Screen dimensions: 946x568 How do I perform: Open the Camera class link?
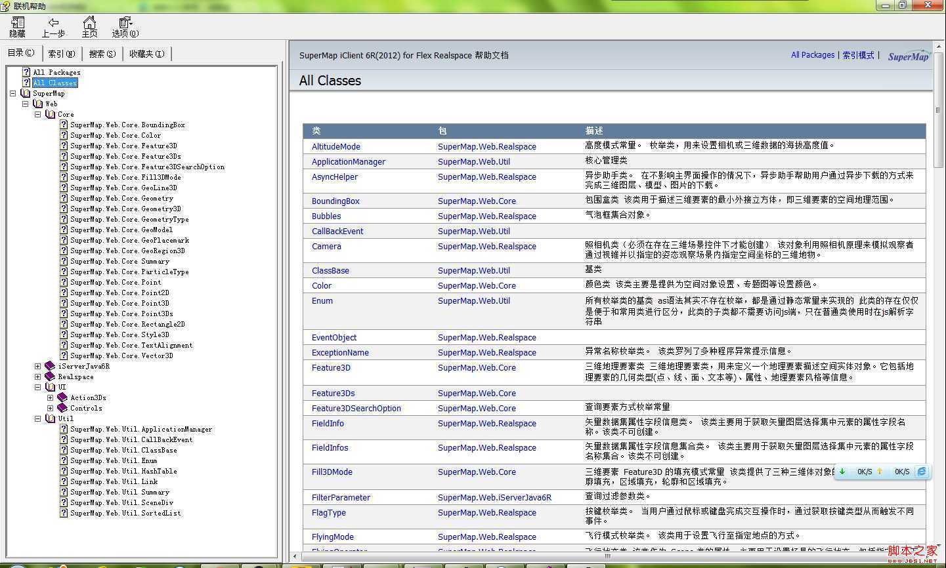coord(326,246)
